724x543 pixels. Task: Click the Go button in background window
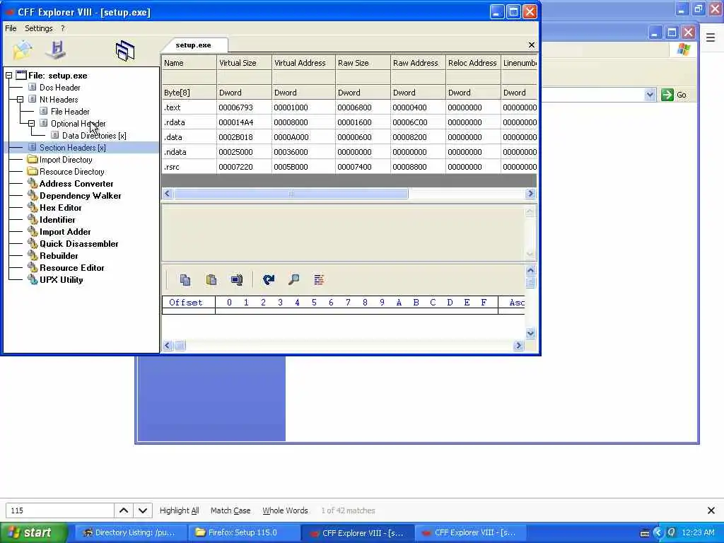[674, 95]
